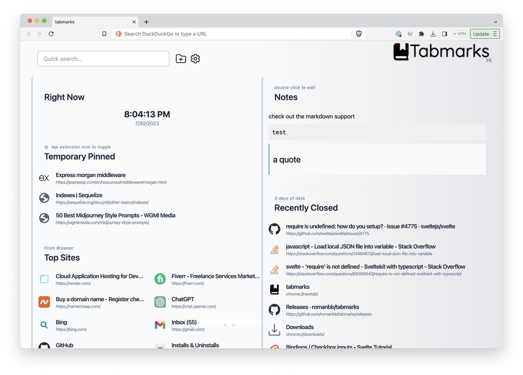Click the Render favicon in Top Sites
Viewport: 523px width, 375px height.
point(44,279)
